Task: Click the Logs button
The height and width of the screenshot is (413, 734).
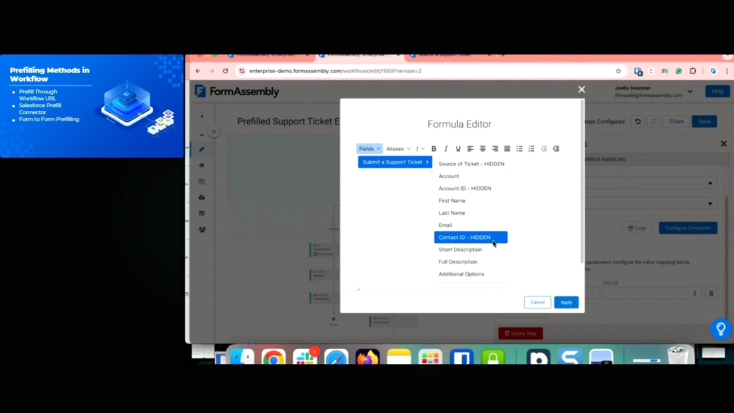Action: 637,228
